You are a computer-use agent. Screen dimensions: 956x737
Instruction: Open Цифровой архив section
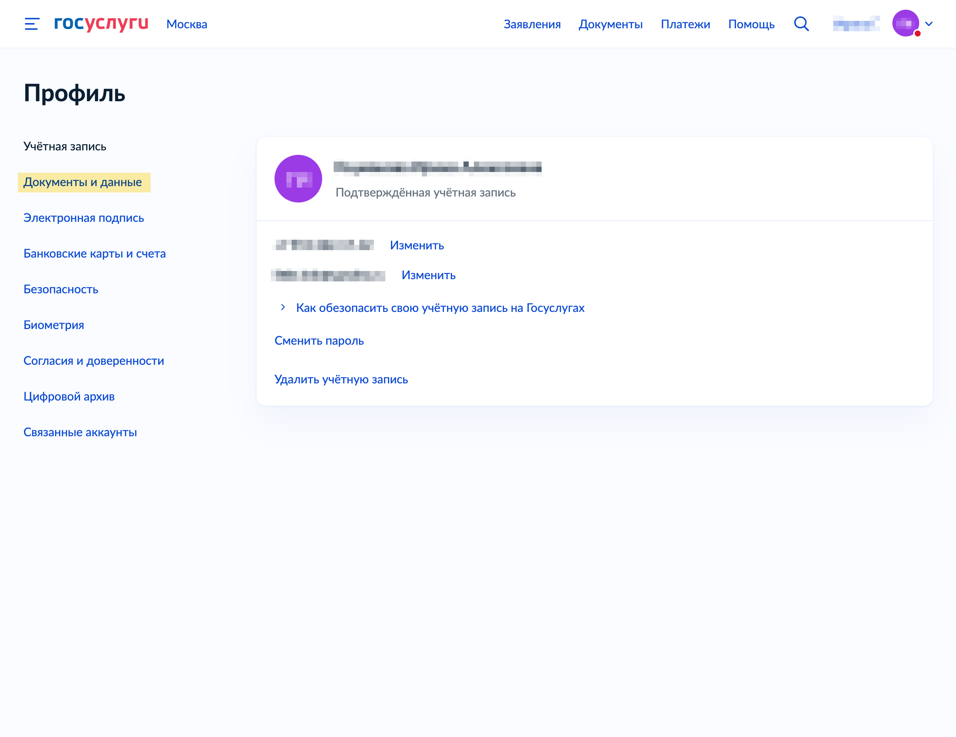[69, 396]
